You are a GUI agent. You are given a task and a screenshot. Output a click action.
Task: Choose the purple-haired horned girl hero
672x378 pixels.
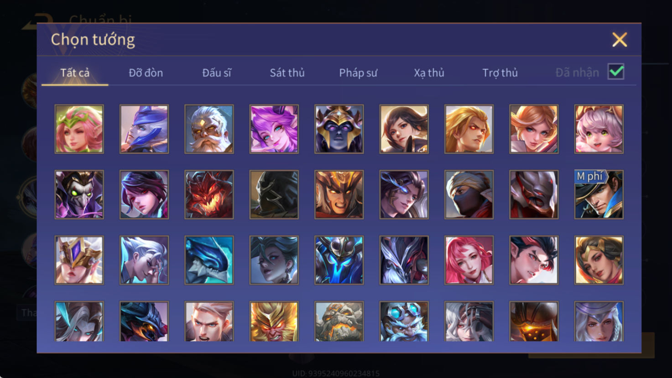click(x=274, y=129)
